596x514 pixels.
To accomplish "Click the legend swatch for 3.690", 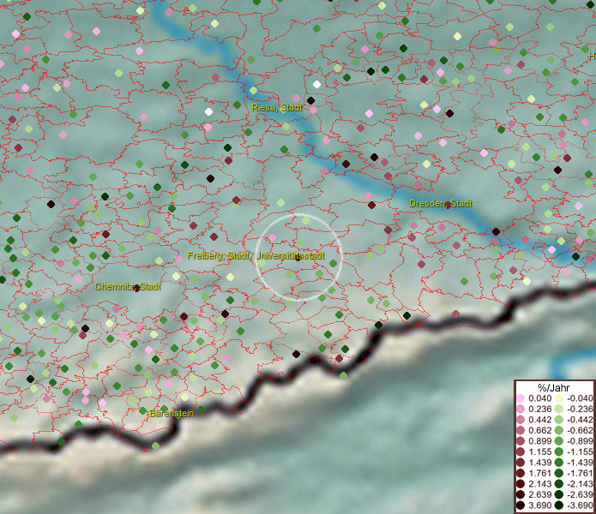I will pos(521,505).
